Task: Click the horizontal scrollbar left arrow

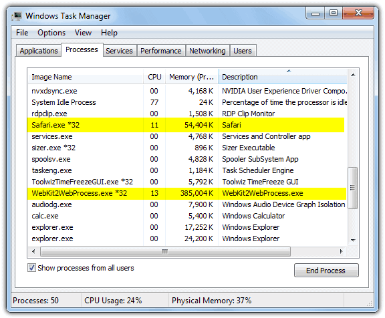Action: click(x=33, y=251)
